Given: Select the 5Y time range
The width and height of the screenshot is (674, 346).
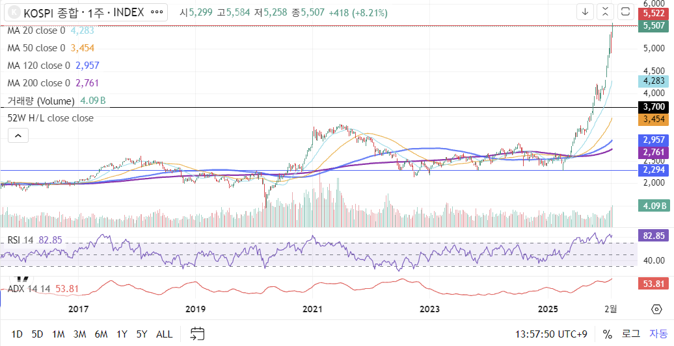Looking at the screenshot, I should click(142, 334).
